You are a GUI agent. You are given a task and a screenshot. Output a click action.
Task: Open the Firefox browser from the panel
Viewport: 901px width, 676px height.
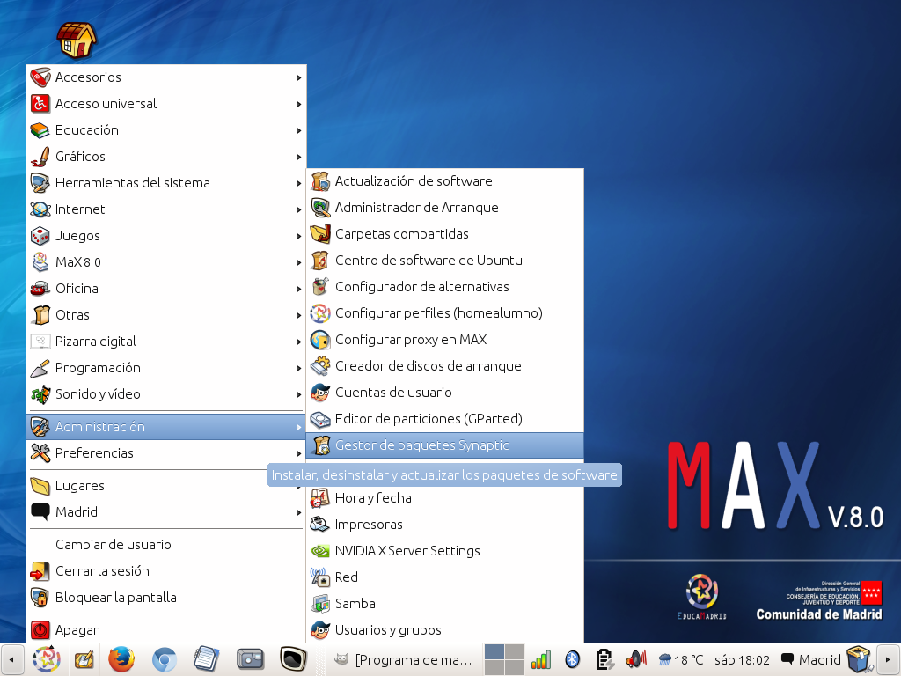pos(121,658)
